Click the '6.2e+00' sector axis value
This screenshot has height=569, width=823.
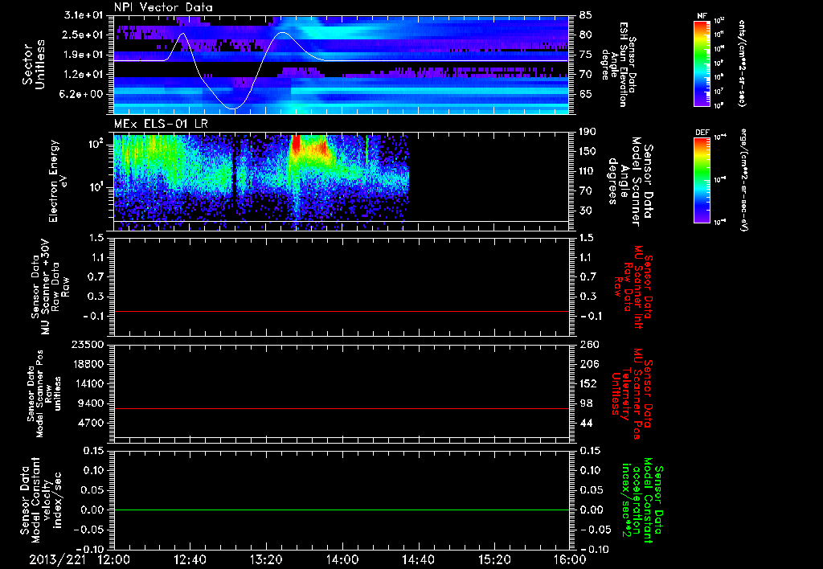tap(83, 94)
